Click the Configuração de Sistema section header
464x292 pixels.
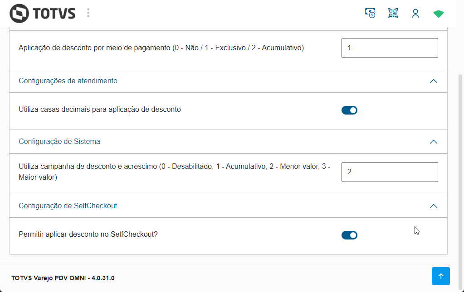coord(59,141)
